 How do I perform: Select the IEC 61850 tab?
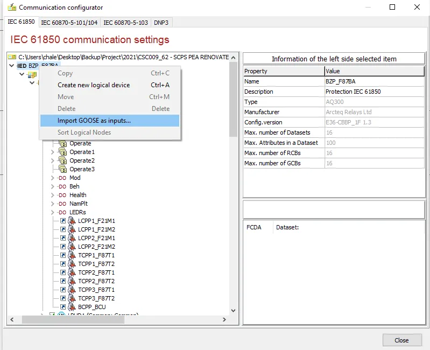click(21, 22)
